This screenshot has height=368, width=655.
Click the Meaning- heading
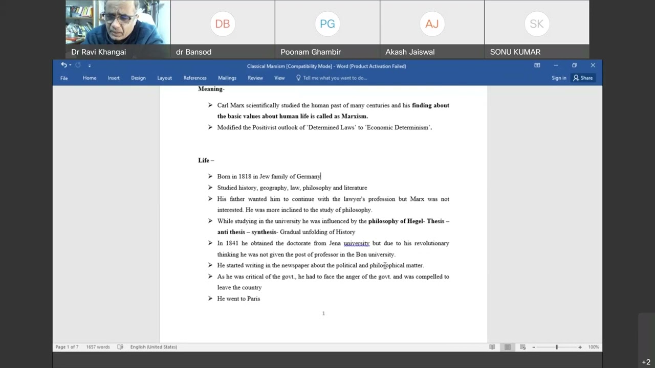pyautogui.click(x=211, y=89)
